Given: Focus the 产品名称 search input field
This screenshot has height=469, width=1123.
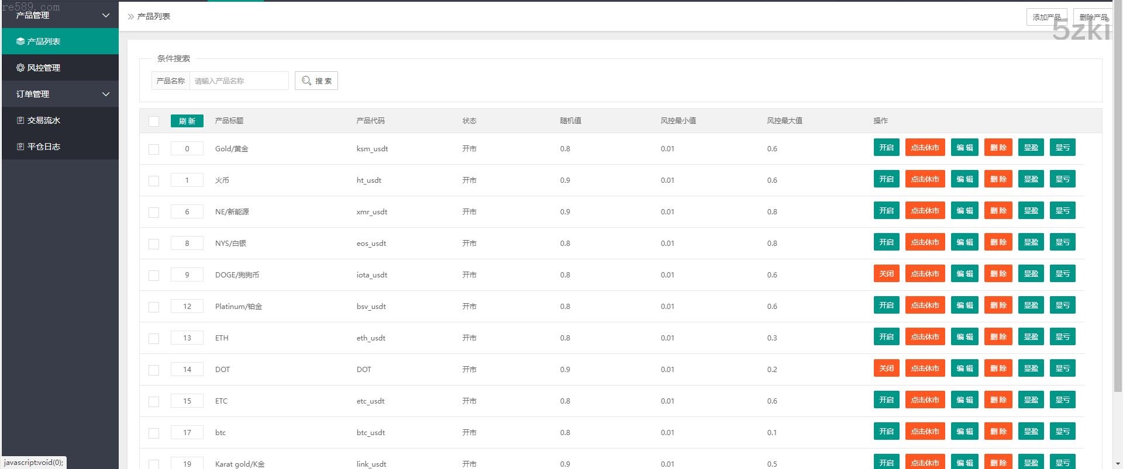Looking at the screenshot, I should coord(239,81).
